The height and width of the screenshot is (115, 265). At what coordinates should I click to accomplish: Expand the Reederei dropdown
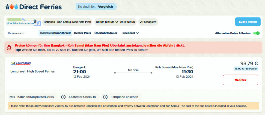(130, 33)
